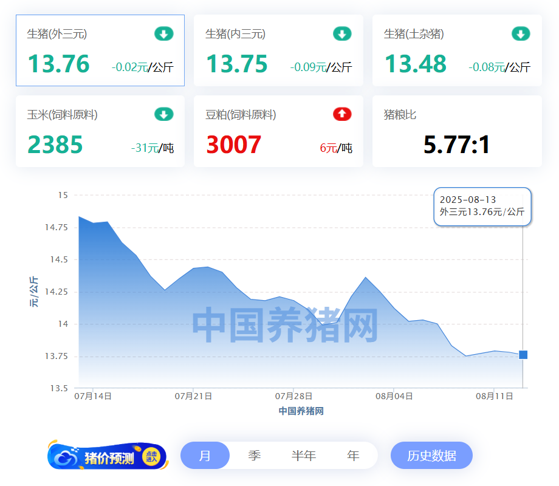Click the cloud icon on 猪价预测 banner
Image resolution: width=559 pixels, height=486 pixels.
[x=66, y=457]
